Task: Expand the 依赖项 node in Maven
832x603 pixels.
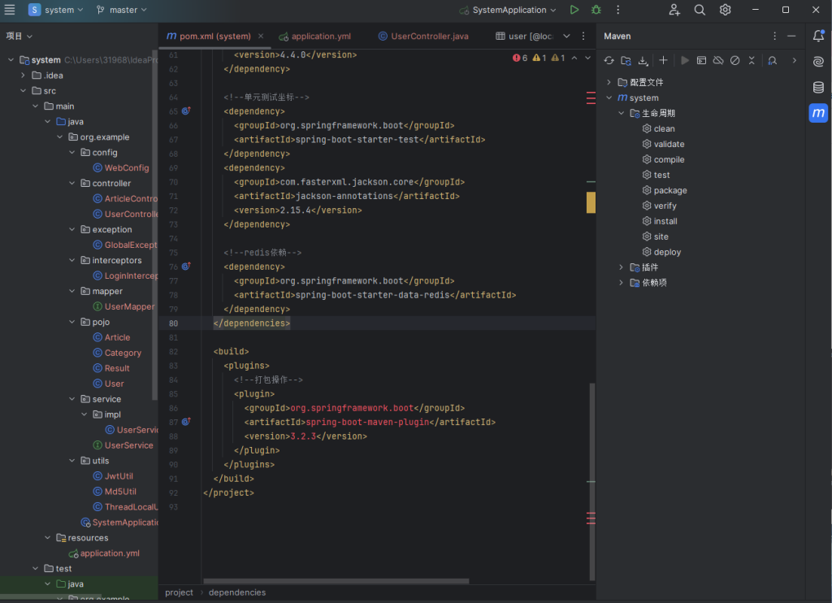Action: click(x=622, y=283)
